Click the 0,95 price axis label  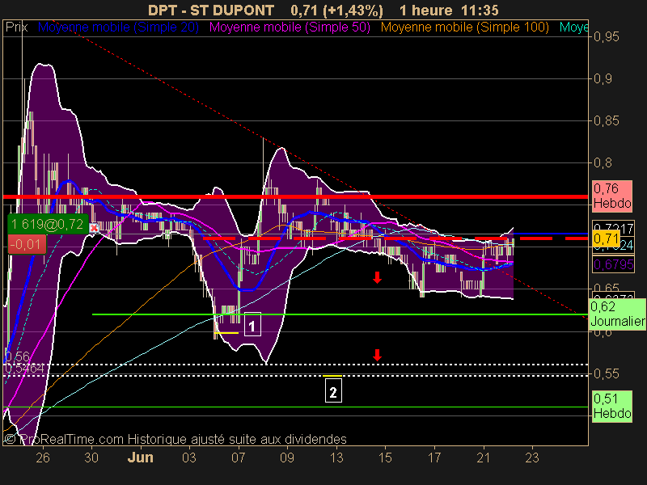[606, 36]
